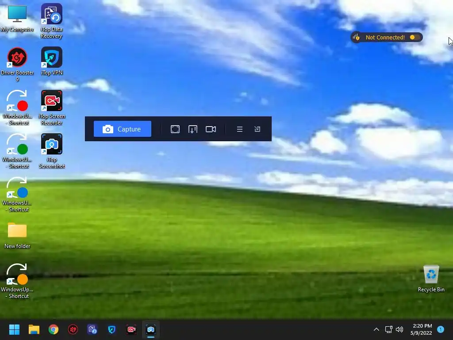Click iTop Screenshot active taskbar icon

coord(151,329)
